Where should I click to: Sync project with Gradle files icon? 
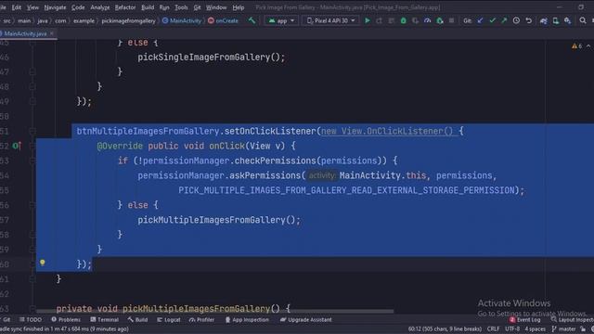[x=544, y=20]
